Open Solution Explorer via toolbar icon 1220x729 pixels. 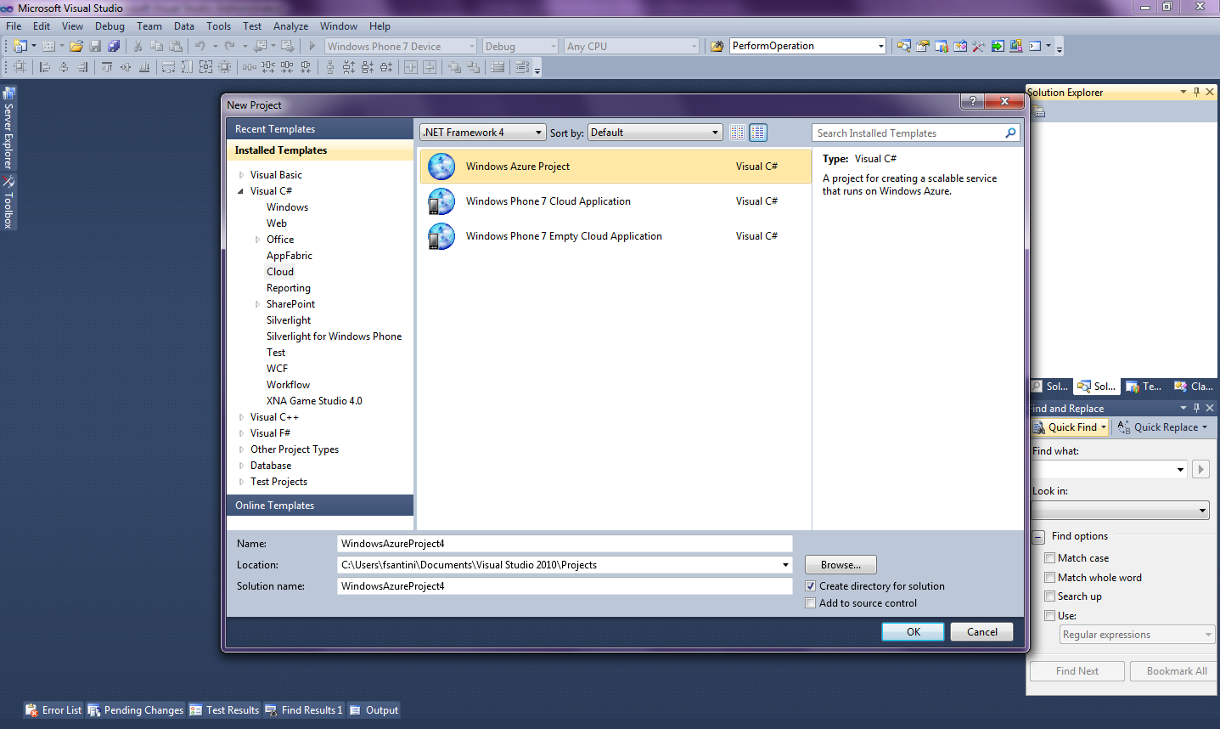pos(903,46)
